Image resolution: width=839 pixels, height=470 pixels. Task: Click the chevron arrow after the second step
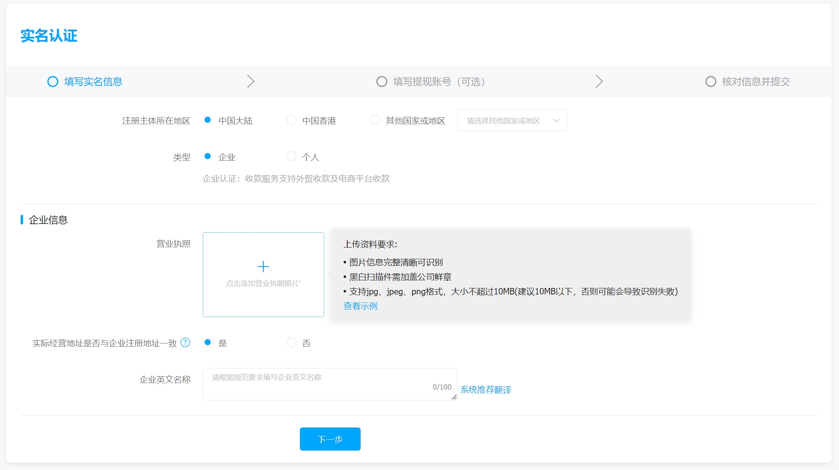click(599, 81)
